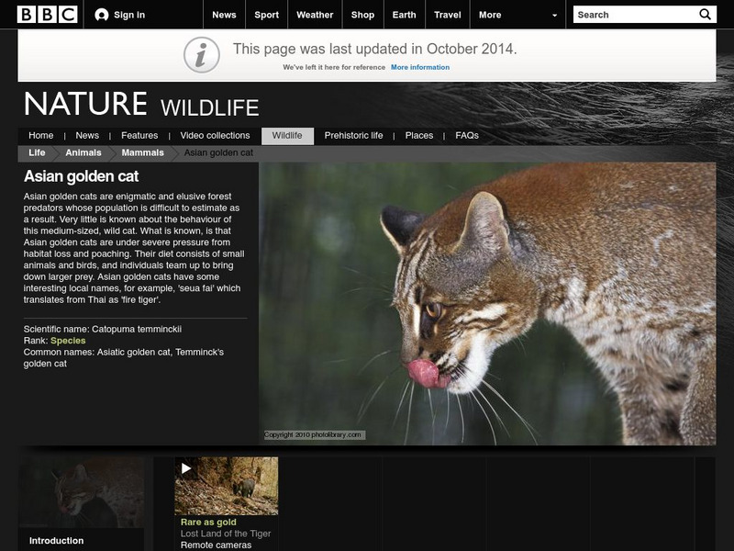The width and height of the screenshot is (734, 551).
Task: Click the information icon in the update banner
Action: pyautogui.click(x=201, y=52)
